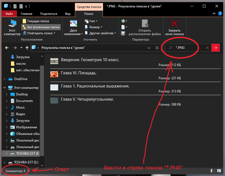Open the Recent searches dropdown icon

(124, 21)
